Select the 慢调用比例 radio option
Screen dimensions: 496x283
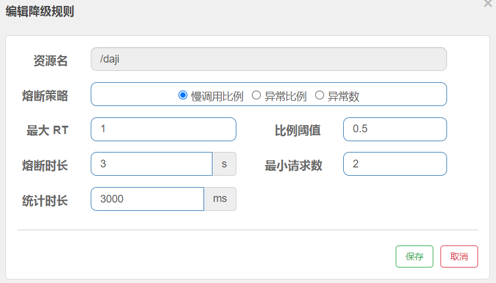pyautogui.click(x=183, y=95)
